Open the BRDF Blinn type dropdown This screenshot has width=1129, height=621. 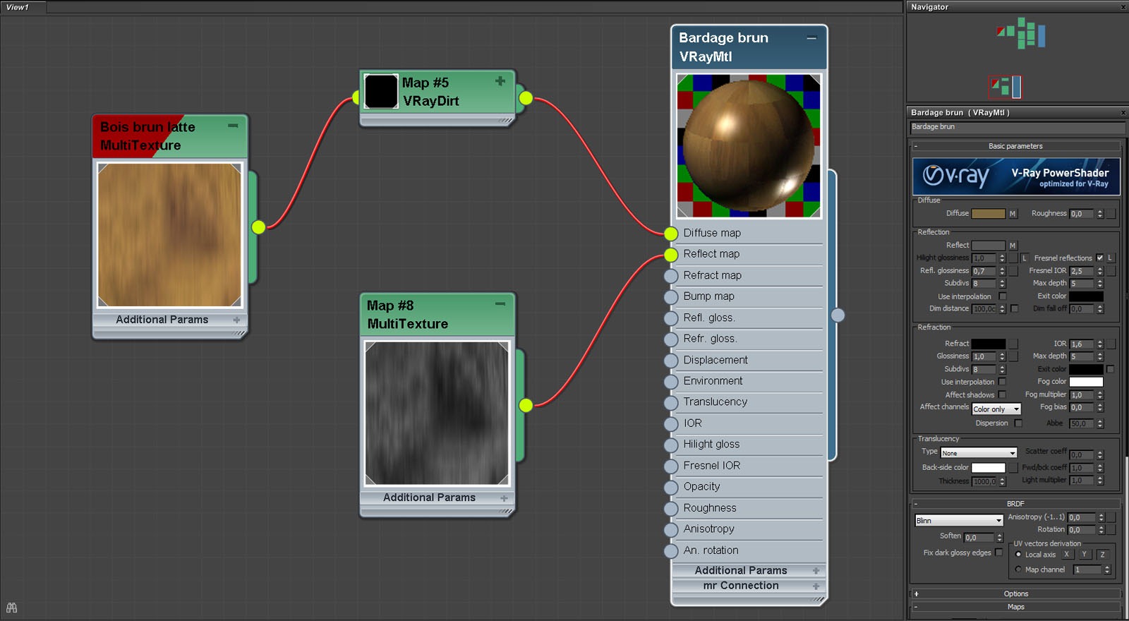click(959, 521)
